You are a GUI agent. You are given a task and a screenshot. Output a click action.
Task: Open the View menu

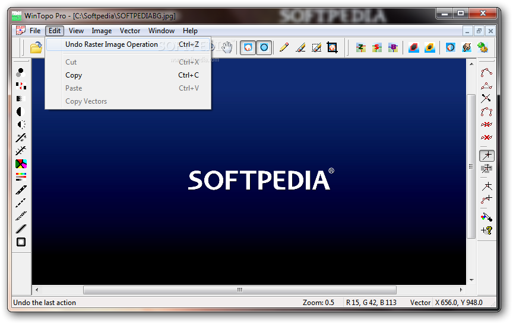coord(76,31)
